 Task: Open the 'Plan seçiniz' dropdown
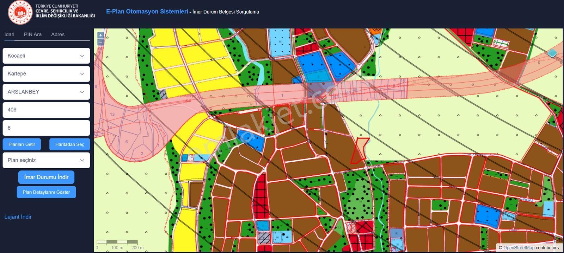(x=46, y=160)
